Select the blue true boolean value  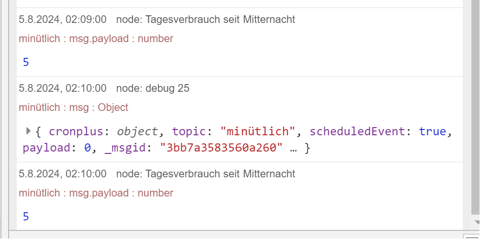[x=433, y=131]
